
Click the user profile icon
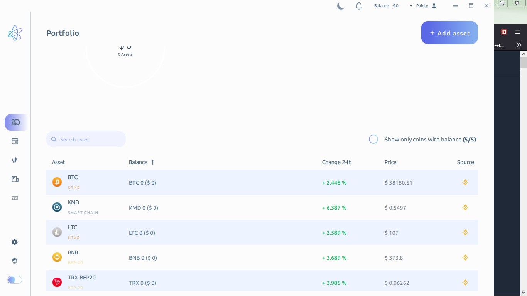pos(434,6)
